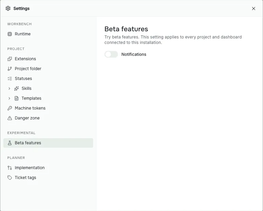
Task: Enable the Notifications beta toggle
Action: click(111, 54)
